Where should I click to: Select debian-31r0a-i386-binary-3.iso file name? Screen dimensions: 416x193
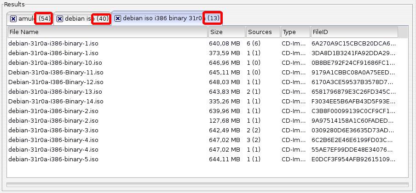click(53, 131)
